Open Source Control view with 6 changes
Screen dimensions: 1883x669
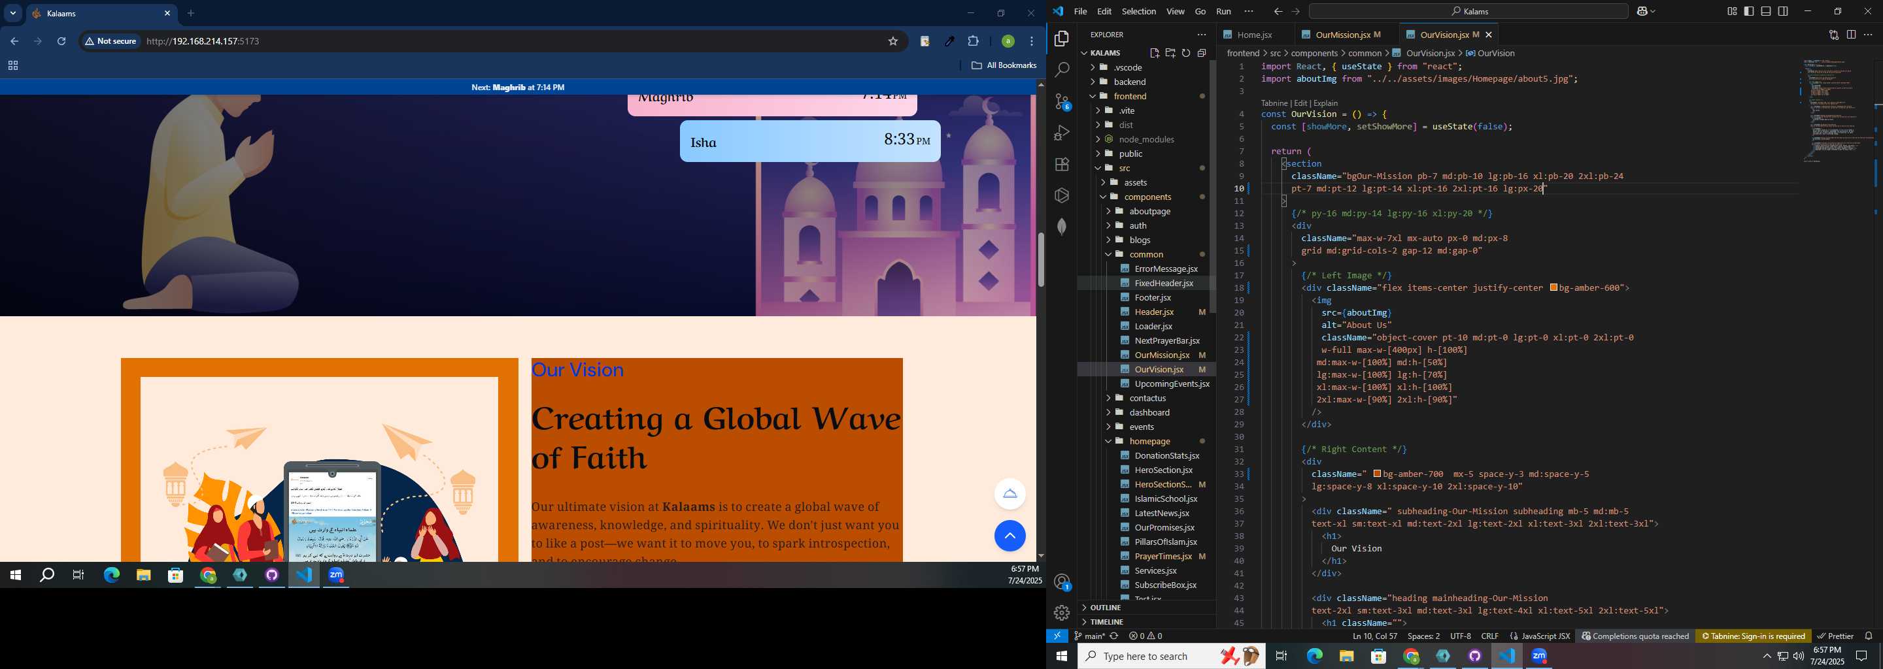pos(1062,101)
